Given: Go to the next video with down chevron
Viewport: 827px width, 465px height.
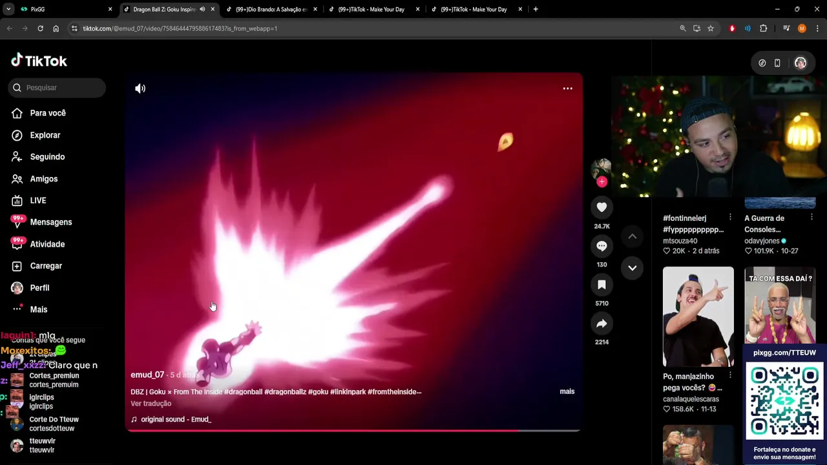Looking at the screenshot, I should click(633, 267).
